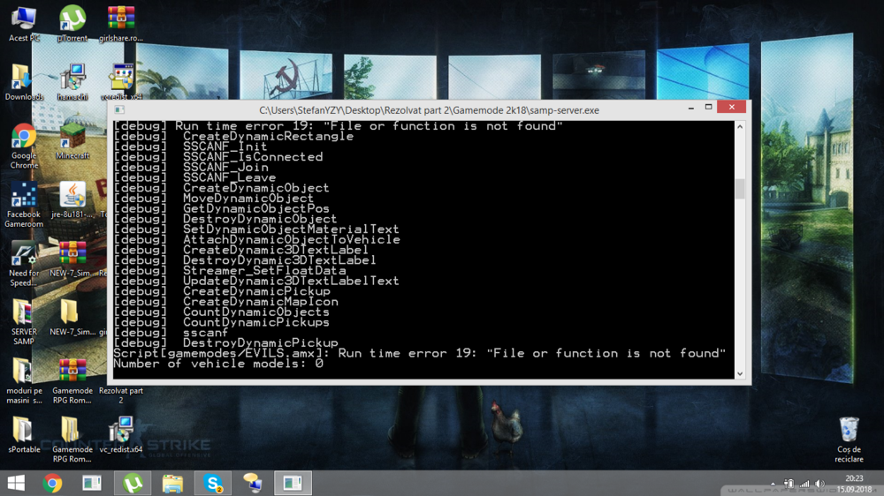Image resolution: width=884 pixels, height=496 pixels.
Task: Click the line "SSCANF_Init"
Action: pyautogui.click(x=225, y=147)
